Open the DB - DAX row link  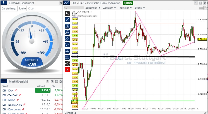pyautogui.click(x=8, y=90)
